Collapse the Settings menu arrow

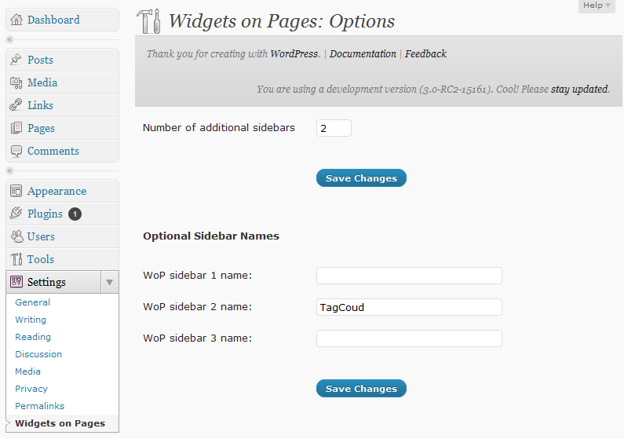(110, 282)
